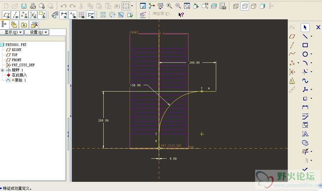The width and height of the screenshot is (322, 191).
Task: Toggle sketch dimensions display
Action: (64, 15)
